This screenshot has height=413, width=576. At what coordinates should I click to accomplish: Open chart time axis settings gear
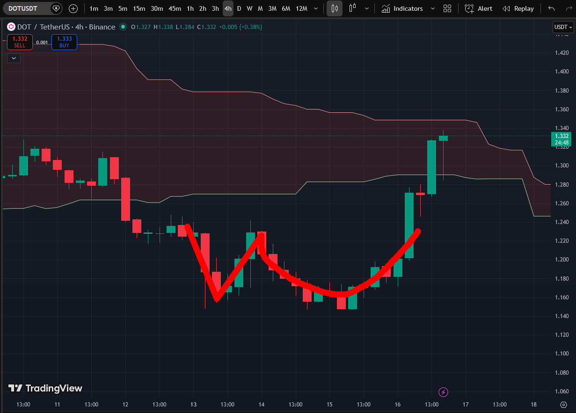[x=563, y=405]
